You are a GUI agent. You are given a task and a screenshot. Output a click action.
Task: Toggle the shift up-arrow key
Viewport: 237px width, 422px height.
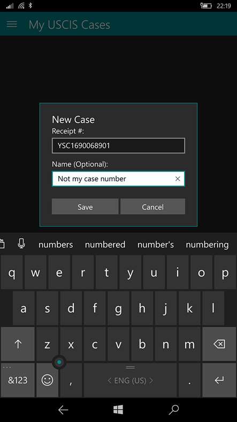point(18,344)
